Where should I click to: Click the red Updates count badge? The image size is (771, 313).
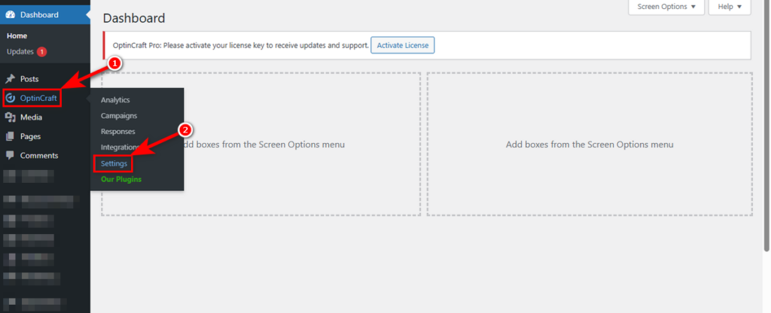42,52
